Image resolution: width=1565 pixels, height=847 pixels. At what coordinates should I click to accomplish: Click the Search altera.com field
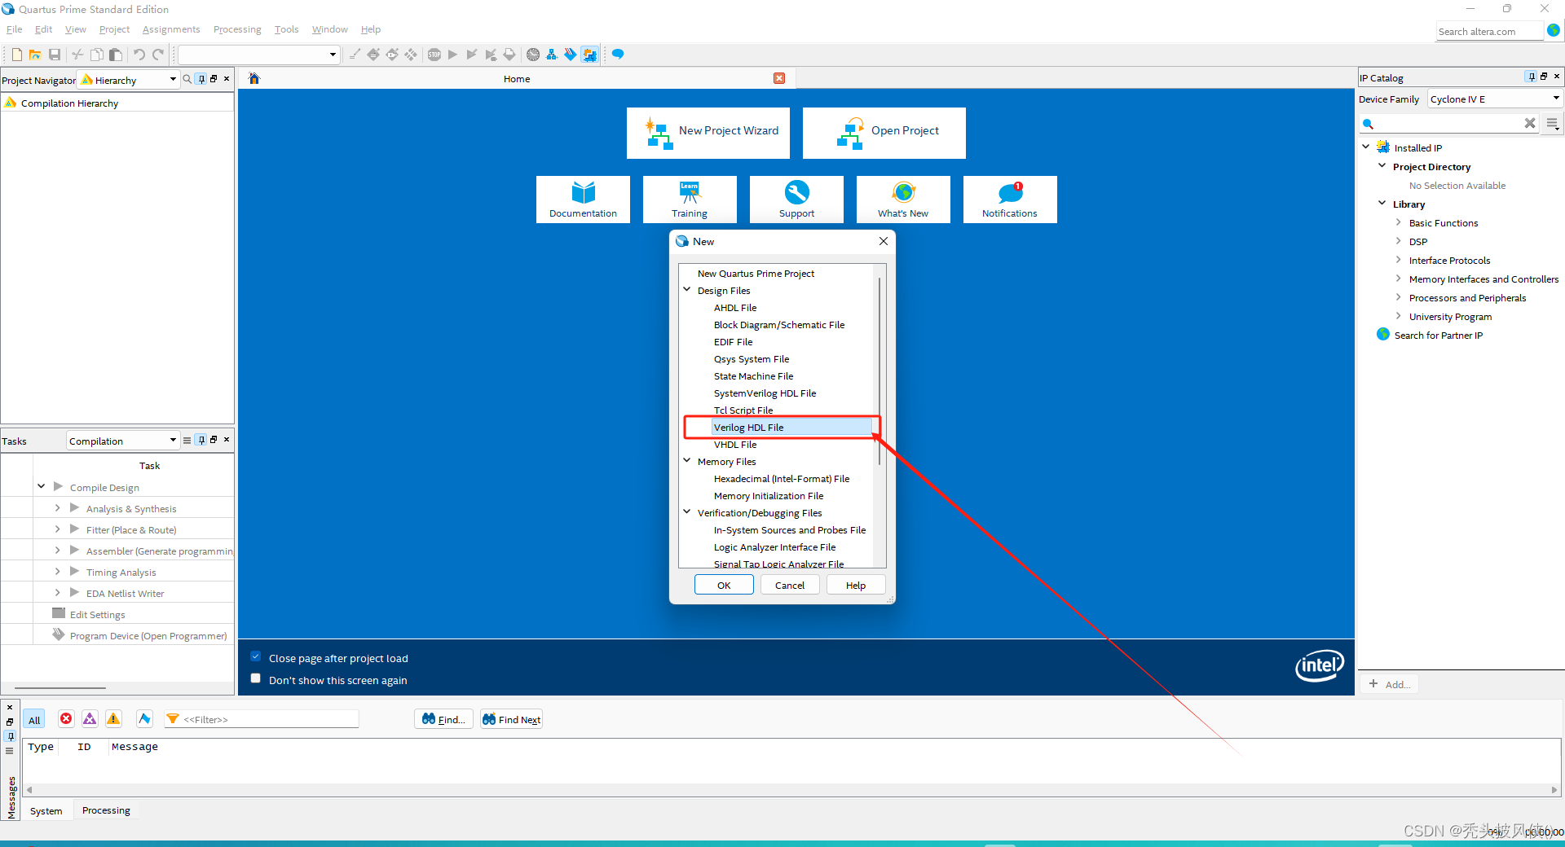tap(1489, 31)
